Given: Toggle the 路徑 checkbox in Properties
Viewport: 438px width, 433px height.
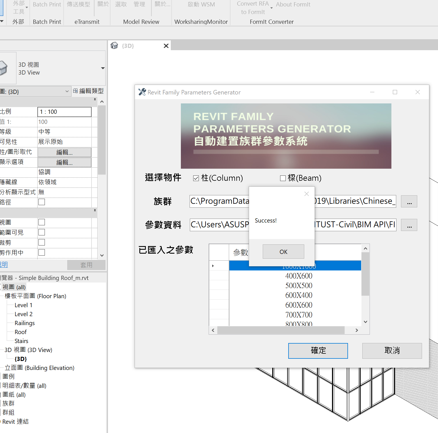Looking at the screenshot, I should (42, 202).
